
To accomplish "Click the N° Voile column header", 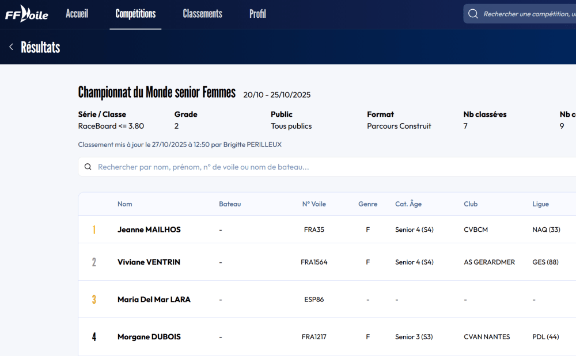I will click(x=314, y=204).
